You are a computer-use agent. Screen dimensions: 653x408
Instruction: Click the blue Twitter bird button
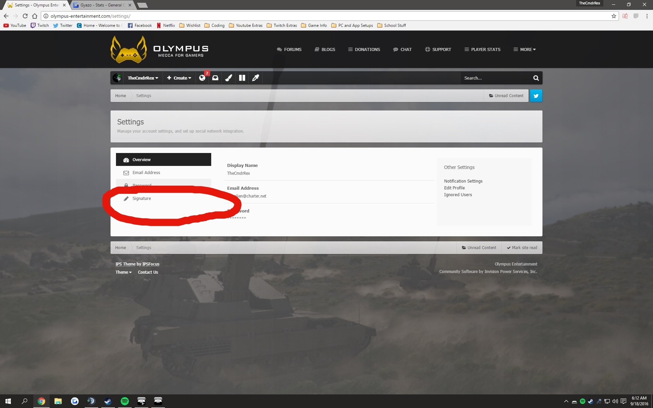(536, 96)
